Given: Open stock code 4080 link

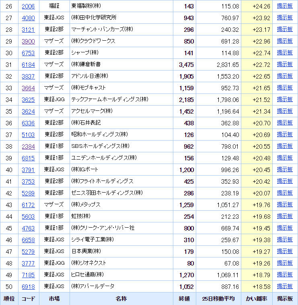Looking at the screenshot, I should pyautogui.click(x=28, y=18).
